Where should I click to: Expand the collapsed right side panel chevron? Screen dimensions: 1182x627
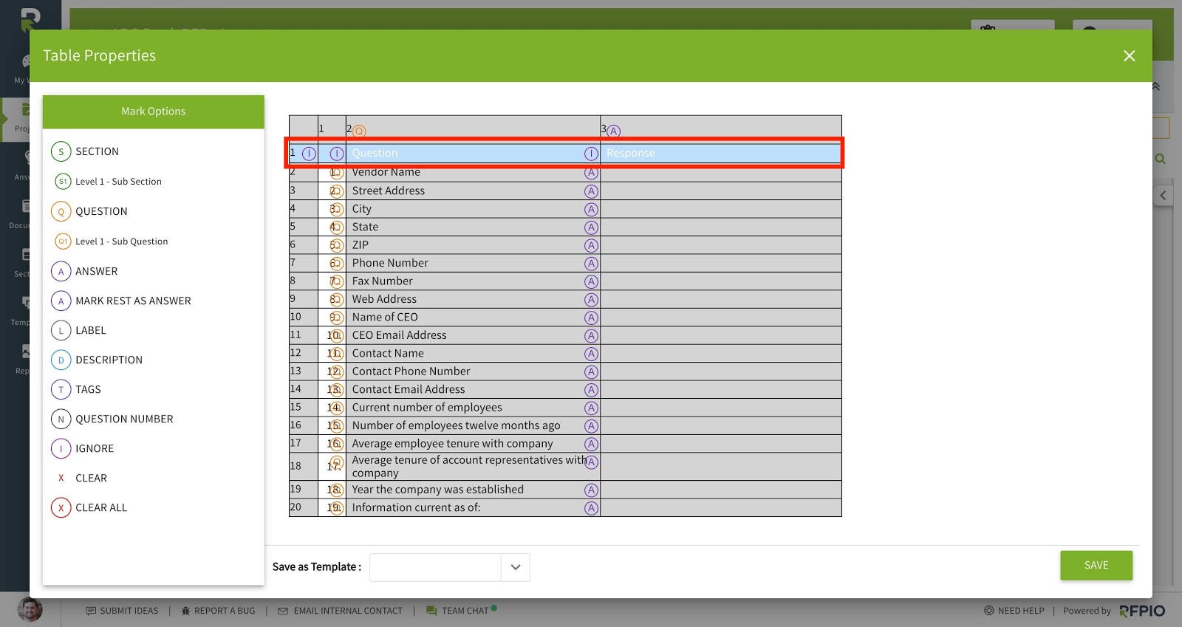[x=1163, y=196]
